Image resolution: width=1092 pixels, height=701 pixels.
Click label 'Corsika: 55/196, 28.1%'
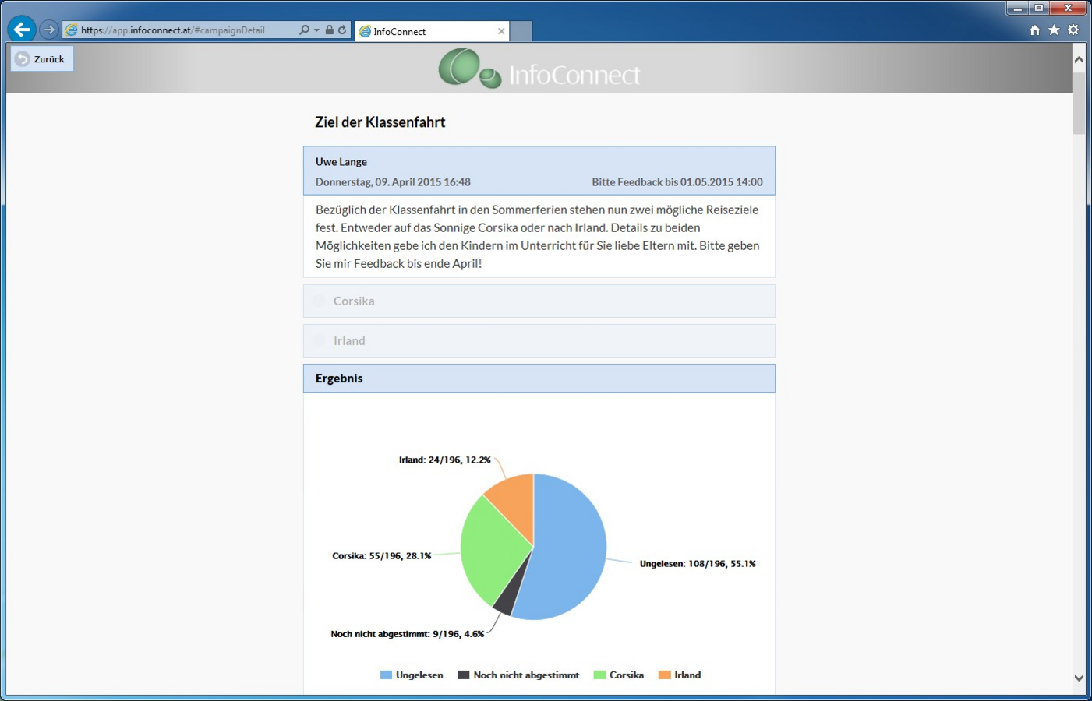(382, 556)
